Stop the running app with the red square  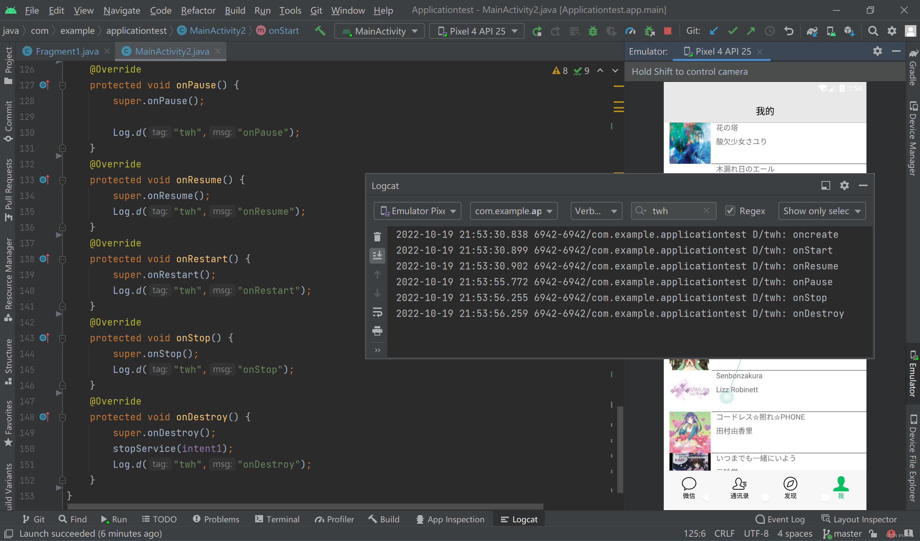[668, 31]
